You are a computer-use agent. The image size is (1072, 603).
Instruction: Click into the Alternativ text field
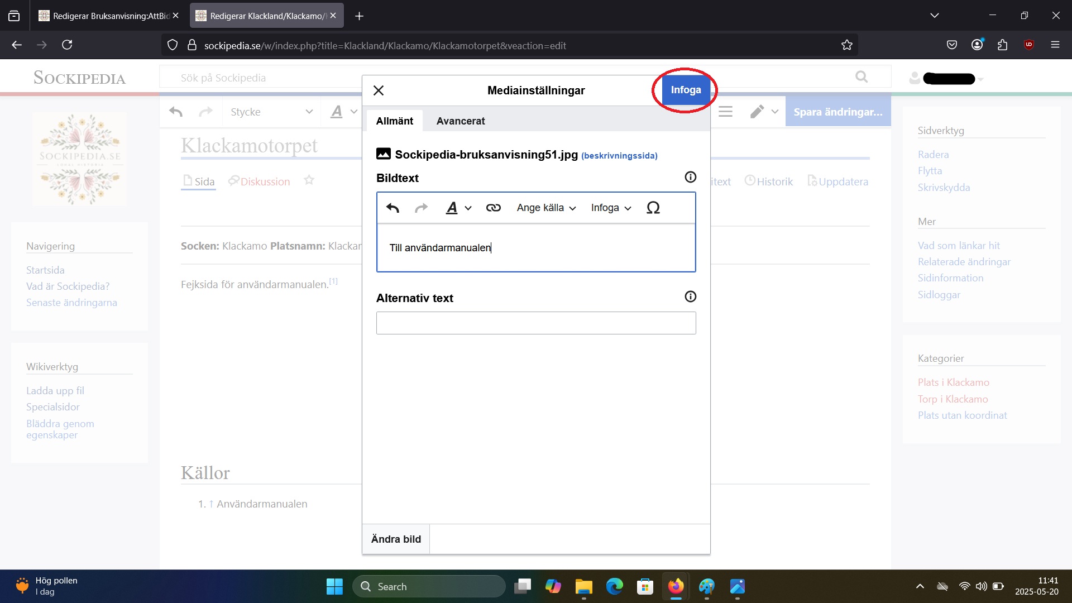(535, 323)
